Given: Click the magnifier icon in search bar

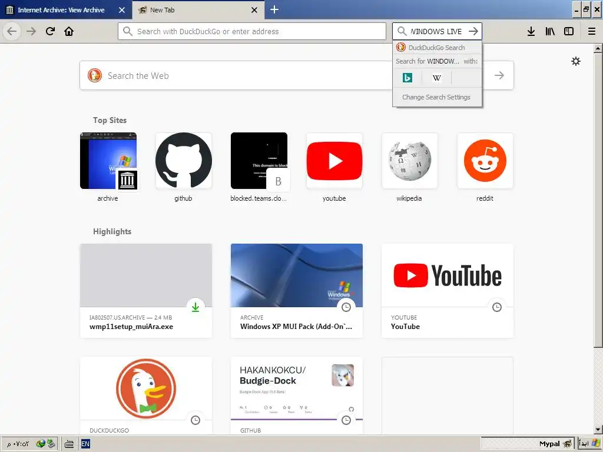Looking at the screenshot, I should (x=402, y=31).
